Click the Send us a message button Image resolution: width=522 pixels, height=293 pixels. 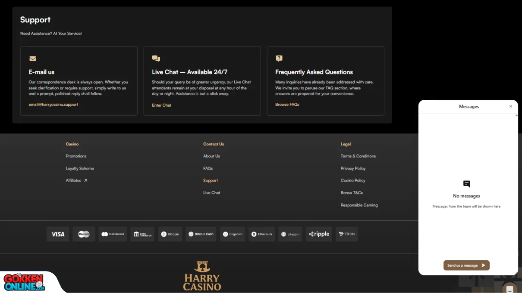click(466, 265)
